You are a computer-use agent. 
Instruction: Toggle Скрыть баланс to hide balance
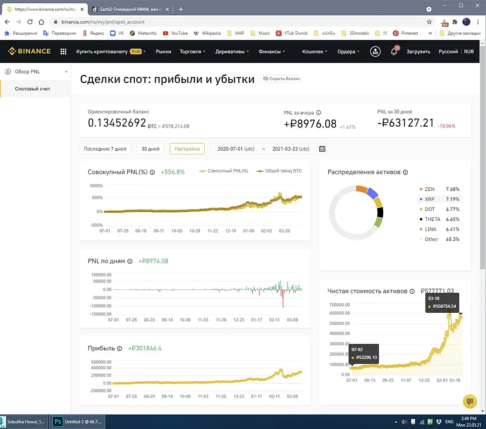pos(281,79)
